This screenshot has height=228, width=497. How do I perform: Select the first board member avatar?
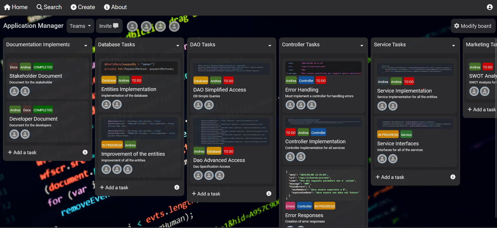coord(132,26)
